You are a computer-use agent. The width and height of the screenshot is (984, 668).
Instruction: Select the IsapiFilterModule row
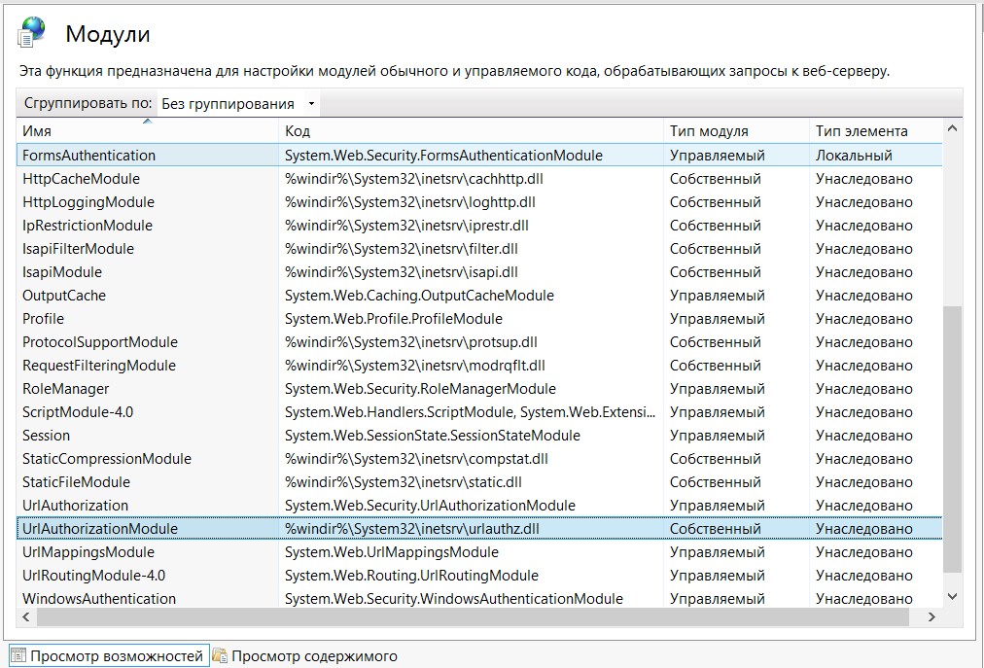(479, 249)
